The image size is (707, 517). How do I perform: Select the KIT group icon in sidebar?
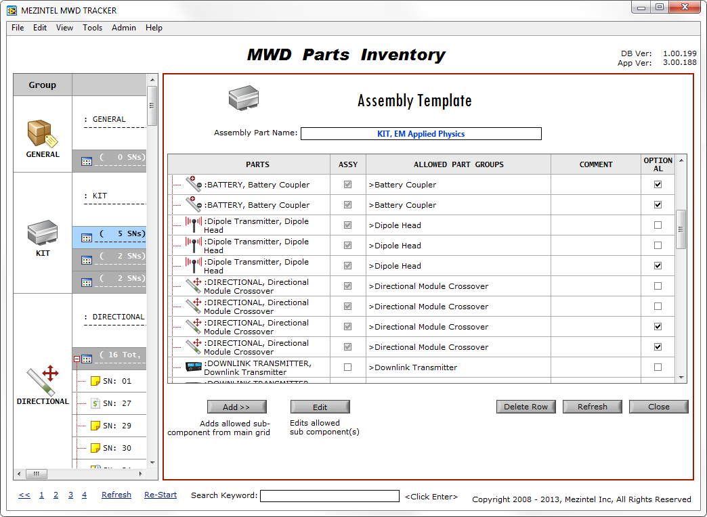43,232
